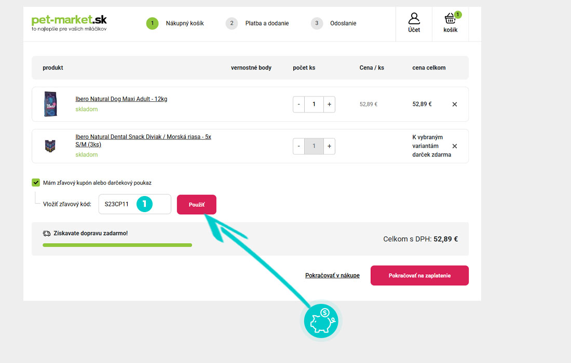Go to step 2 Platba a dodanie
571x363 pixels.
pyautogui.click(x=257, y=23)
